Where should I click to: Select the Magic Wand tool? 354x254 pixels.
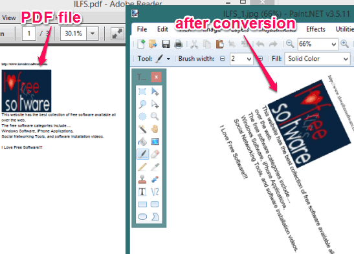point(142,129)
